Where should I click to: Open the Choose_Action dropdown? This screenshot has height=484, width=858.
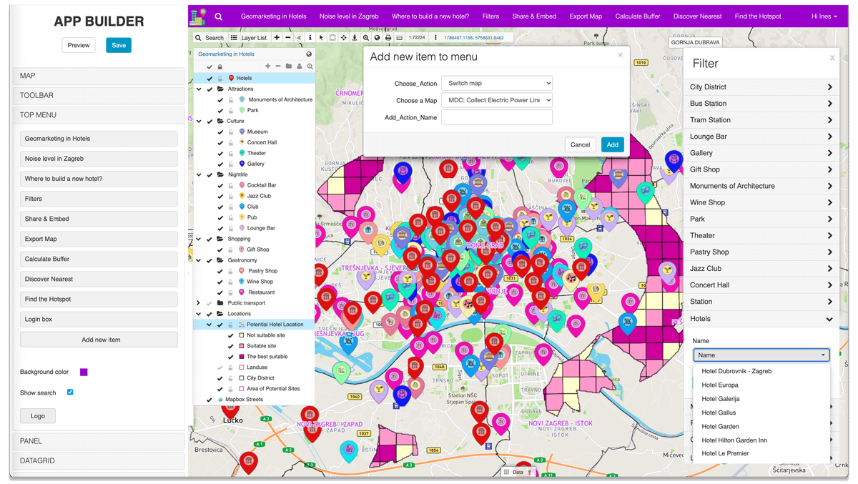[x=496, y=84]
